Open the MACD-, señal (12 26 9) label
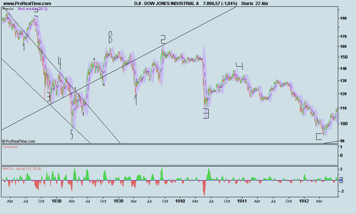Screen dimensions: 356x214 click(22, 169)
